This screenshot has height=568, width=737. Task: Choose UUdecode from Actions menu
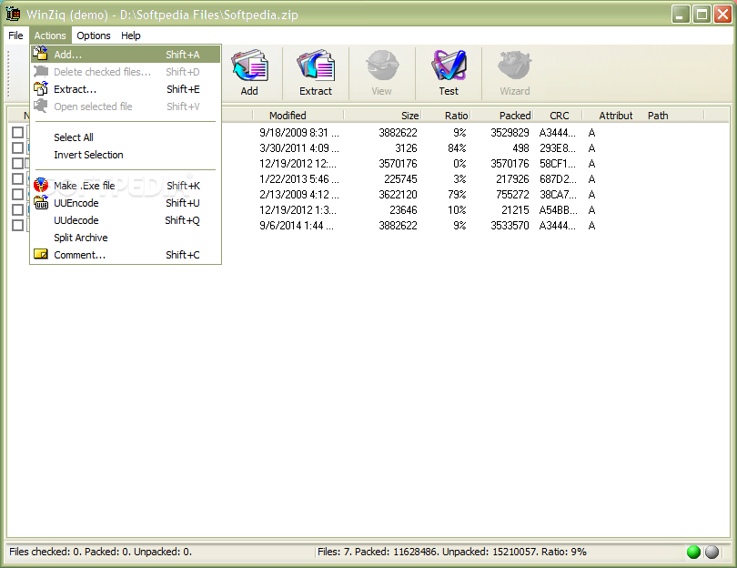tap(125, 220)
